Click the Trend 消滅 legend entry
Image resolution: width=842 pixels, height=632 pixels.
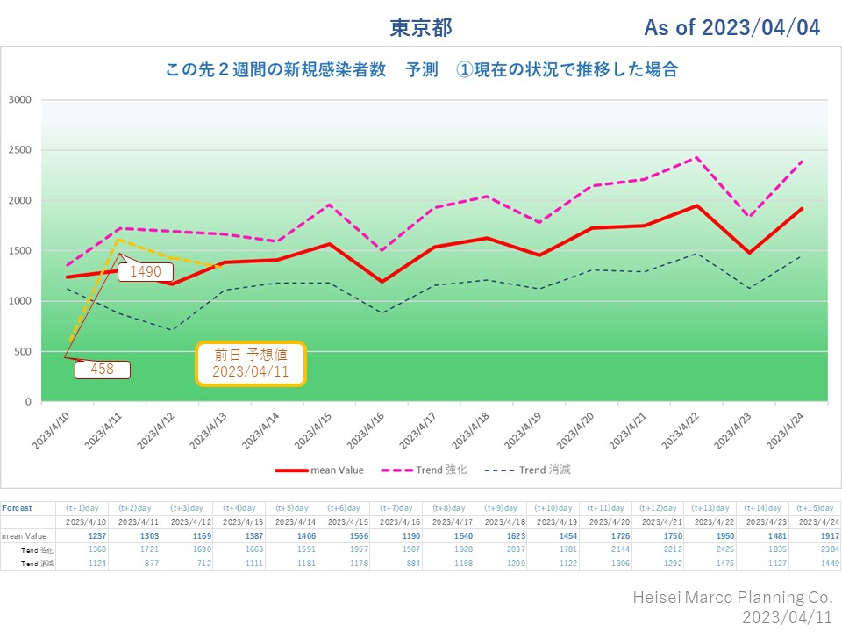click(524, 470)
